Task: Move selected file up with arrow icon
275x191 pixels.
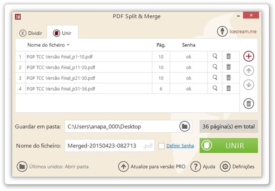Action: coord(249,70)
